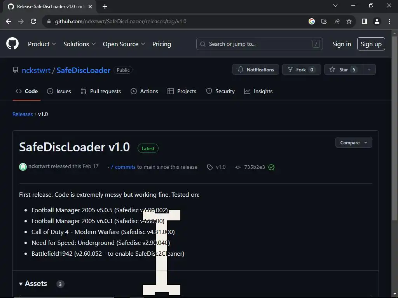Open the Insights tab
398x298 pixels.
(258, 91)
